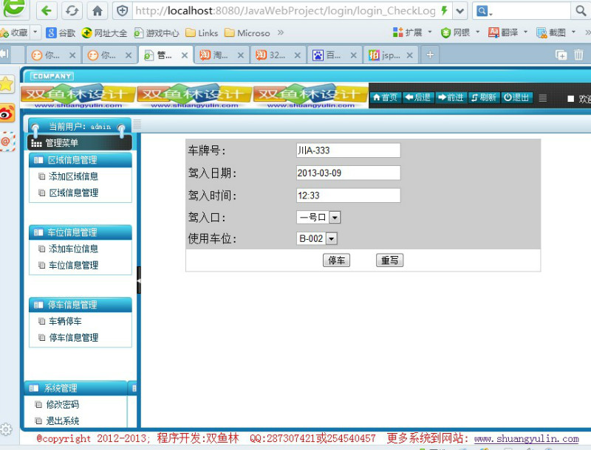Click the 停车 submit button

(x=336, y=260)
